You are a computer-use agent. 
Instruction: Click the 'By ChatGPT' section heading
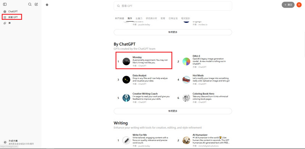[125, 44]
